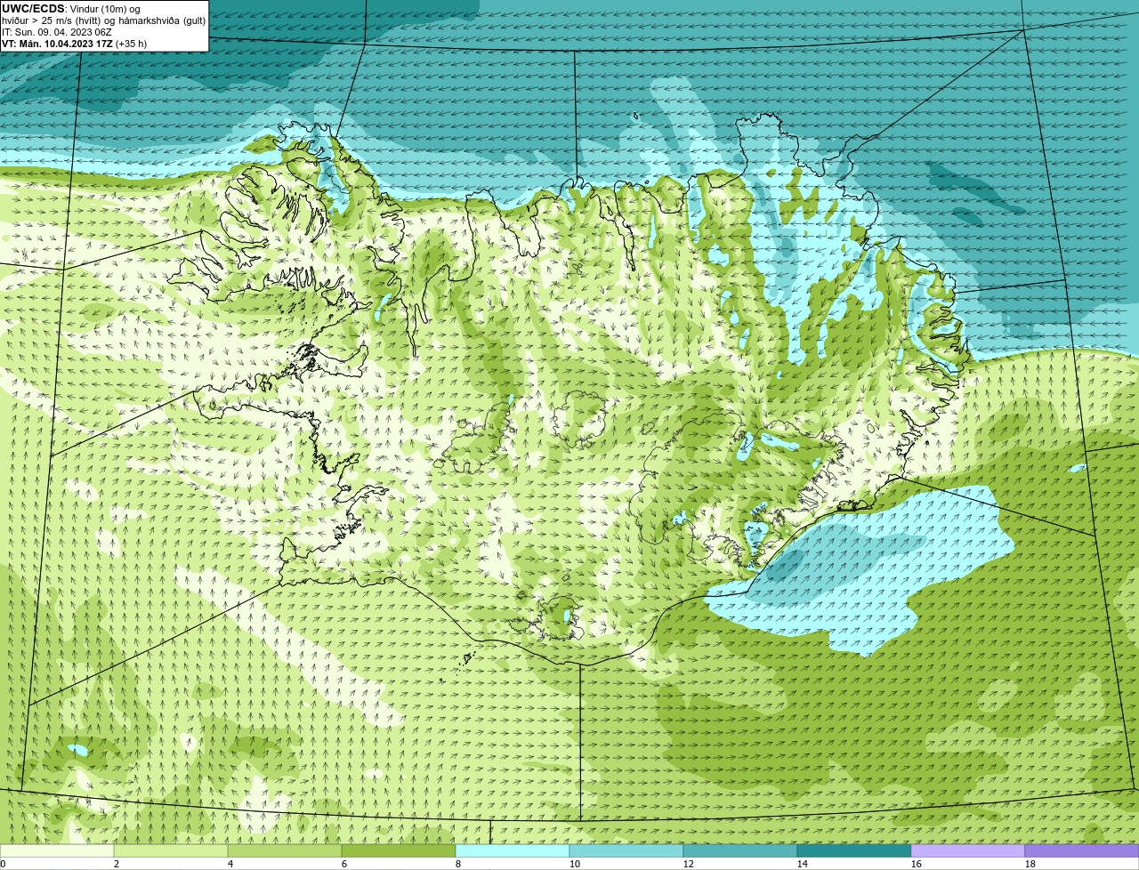The width and height of the screenshot is (1139, 870).
Task: Select the dark teal 14–16 m/s legend swatch
Action: (x=854, y=851)
